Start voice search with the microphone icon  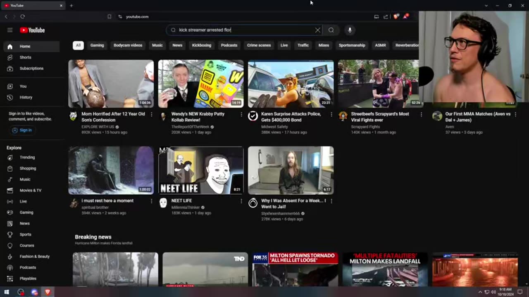tap(350, 30)
